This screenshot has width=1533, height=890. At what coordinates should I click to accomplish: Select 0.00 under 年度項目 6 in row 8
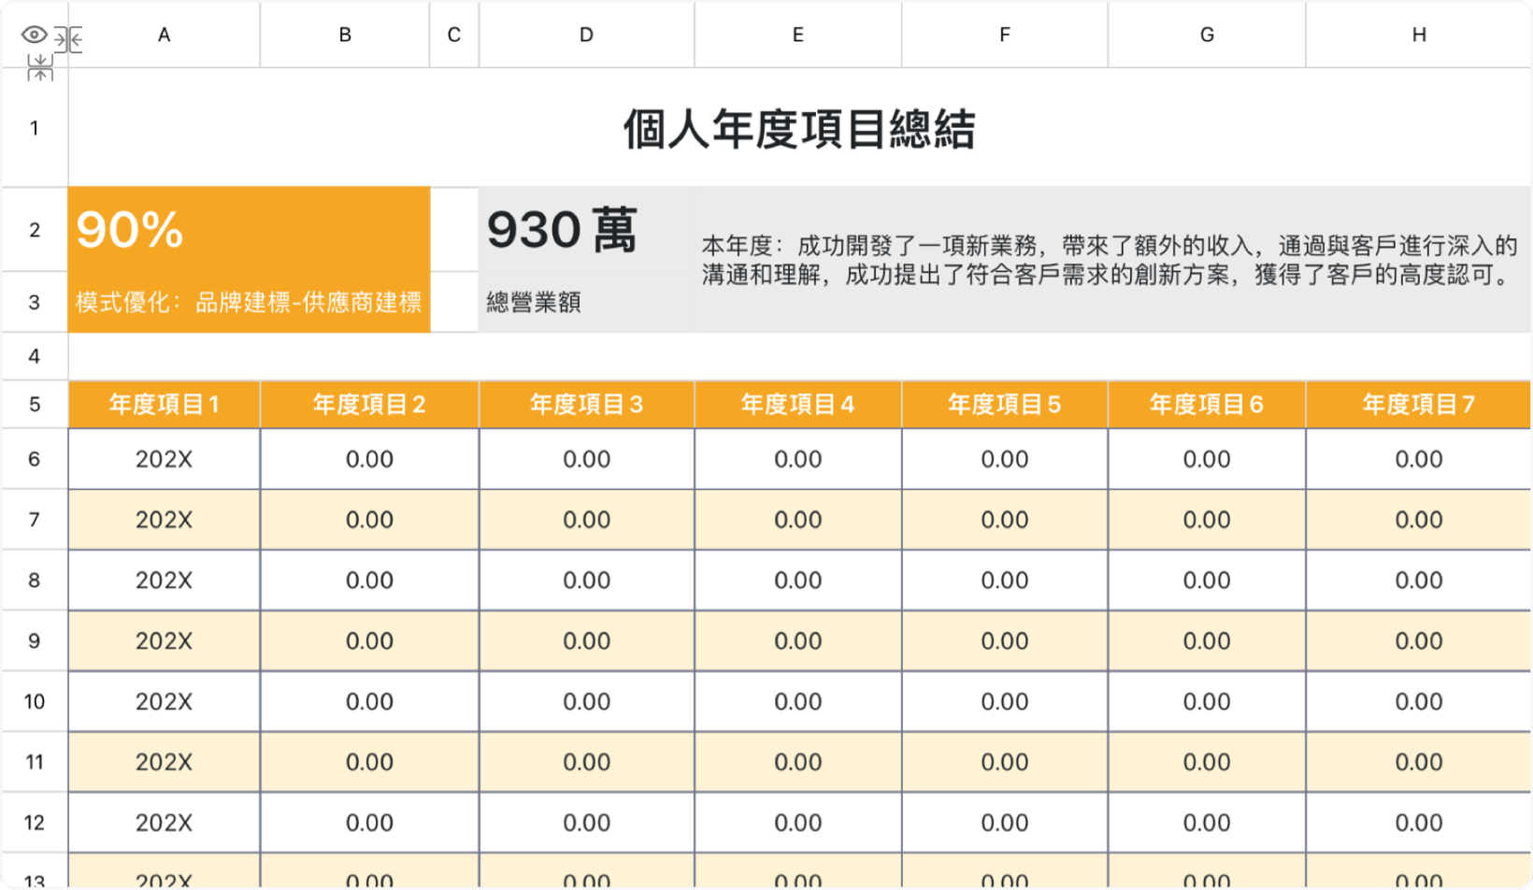(1207, 581)
